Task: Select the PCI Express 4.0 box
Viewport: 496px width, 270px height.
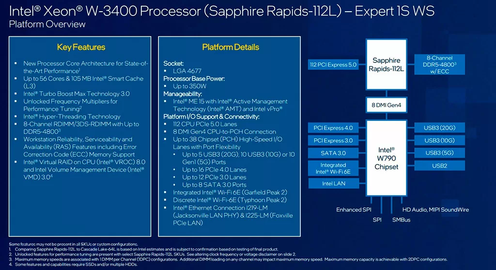Action: [333, 128]
